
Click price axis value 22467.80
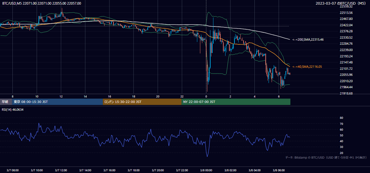coord(346,19)
